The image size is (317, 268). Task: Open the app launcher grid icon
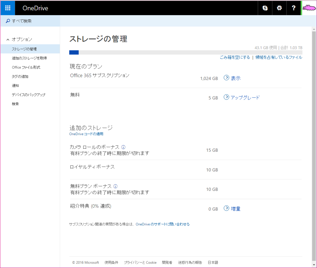[8, 8]
